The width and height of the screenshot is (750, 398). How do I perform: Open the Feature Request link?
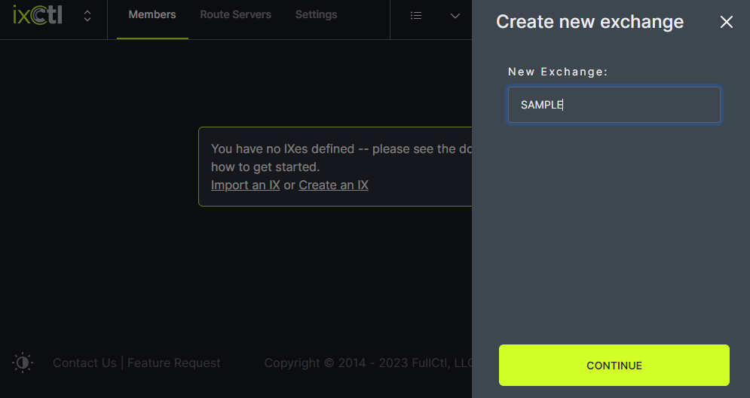pos(174,363)
